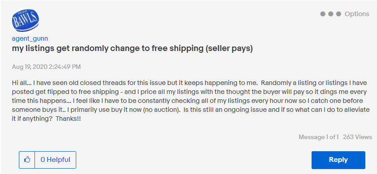
Task: Open the agent_gunn user profile link
Action: tap(30, 38)
